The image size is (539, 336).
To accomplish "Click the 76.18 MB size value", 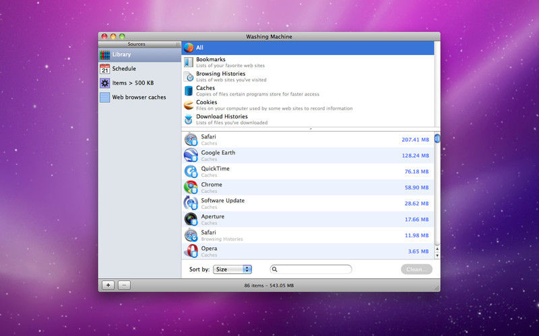I will 416,171.
